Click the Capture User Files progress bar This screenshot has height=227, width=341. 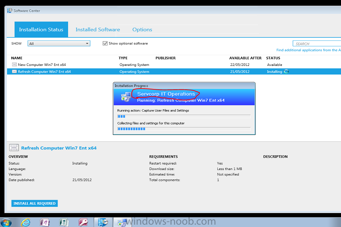184,116
